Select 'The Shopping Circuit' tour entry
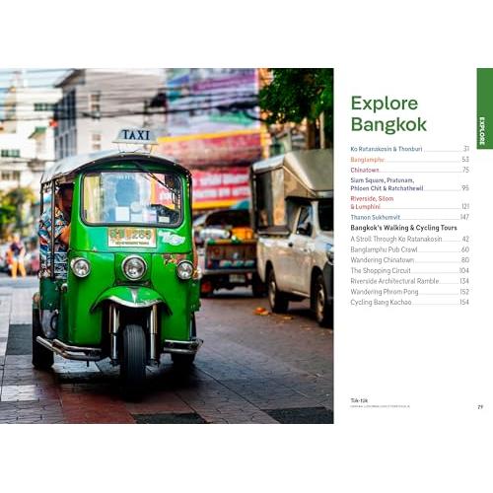This screenshot has width=493, height=493. [409, 270]
